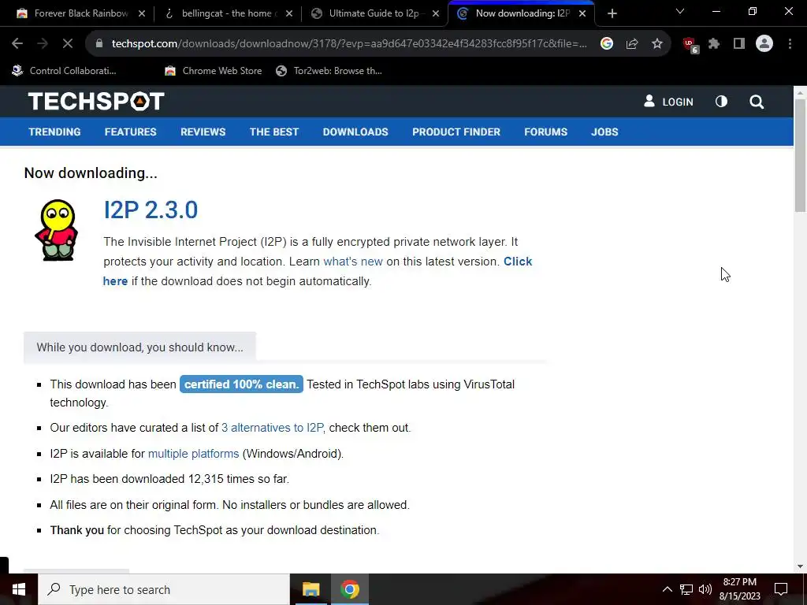Bookmark this page with the star icon
Screen dimensions: 807x605
657,44
